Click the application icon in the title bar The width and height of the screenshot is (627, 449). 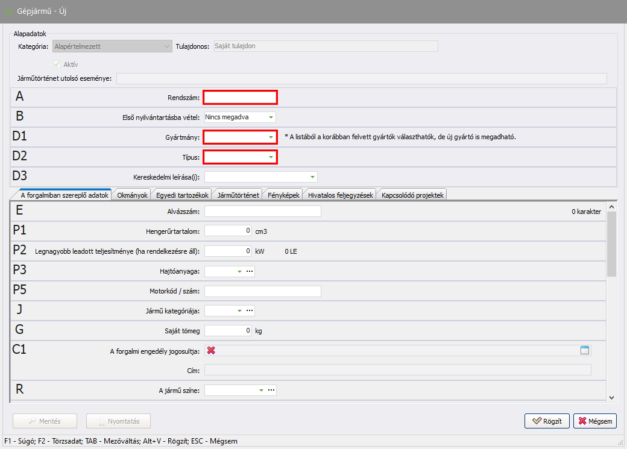tap(9, 11)
